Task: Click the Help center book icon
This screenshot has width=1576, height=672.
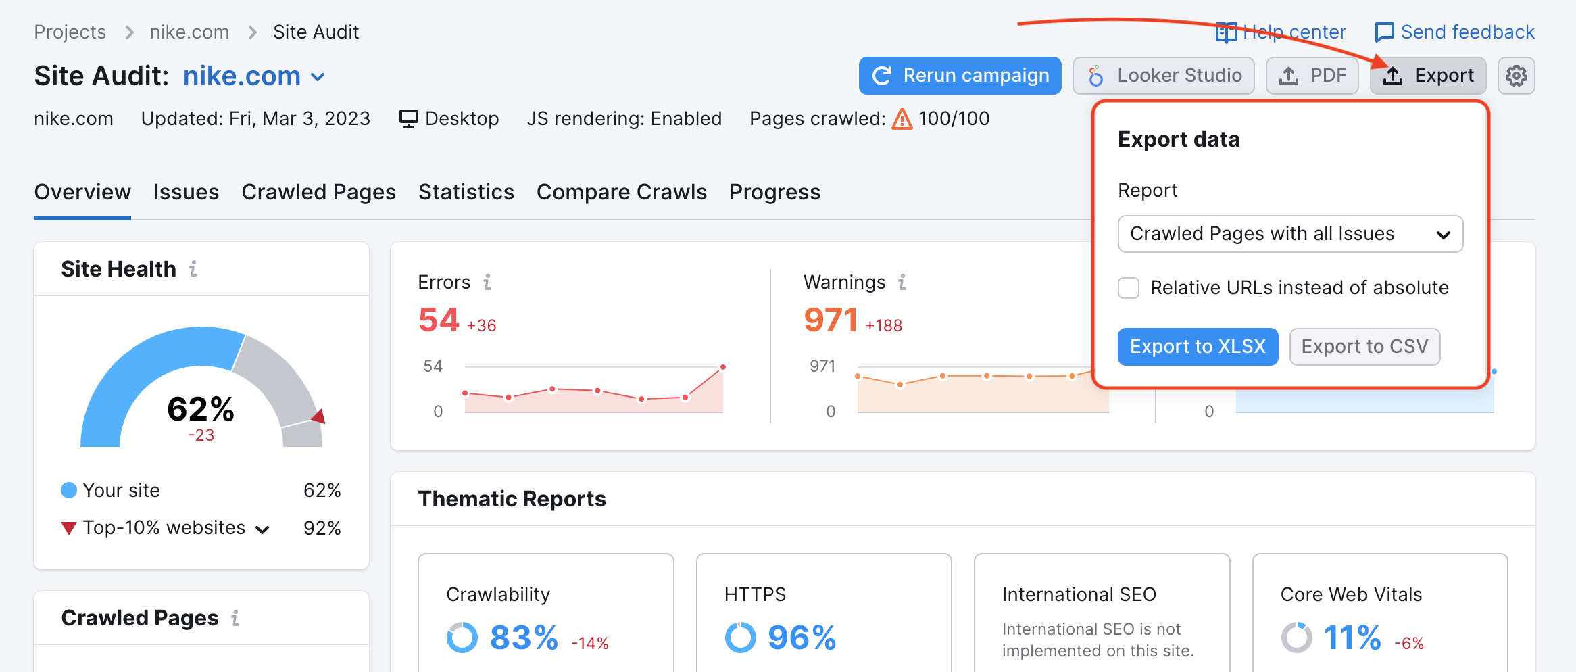Action: (1226, 32)
